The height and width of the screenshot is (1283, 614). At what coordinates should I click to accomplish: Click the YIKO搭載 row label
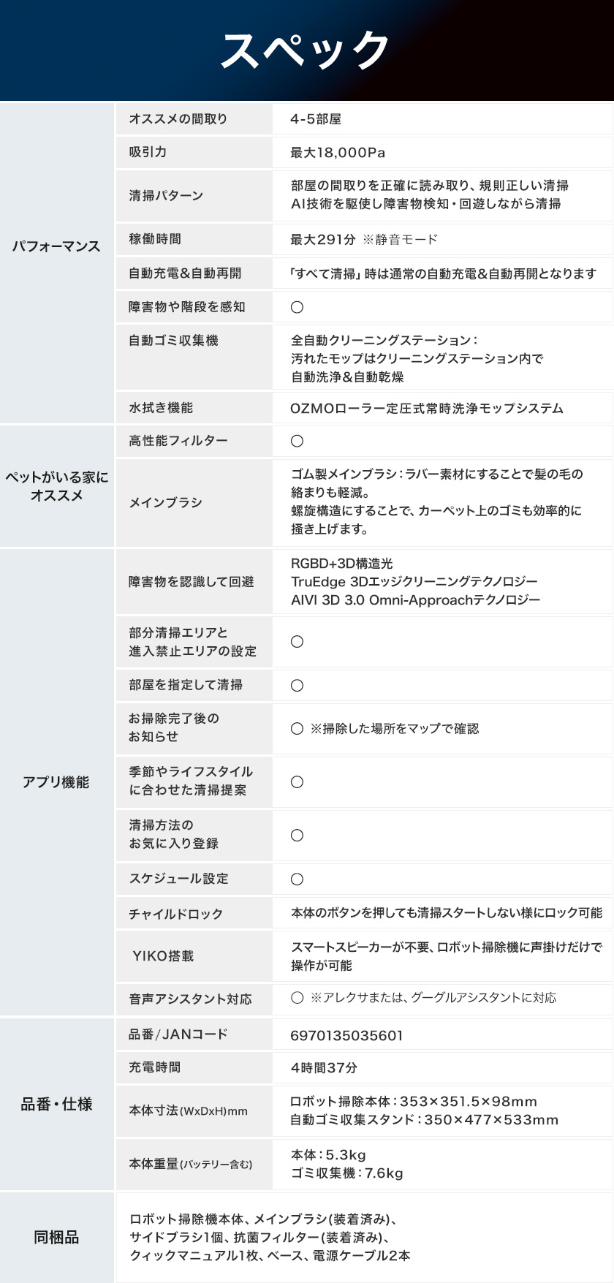163,956
